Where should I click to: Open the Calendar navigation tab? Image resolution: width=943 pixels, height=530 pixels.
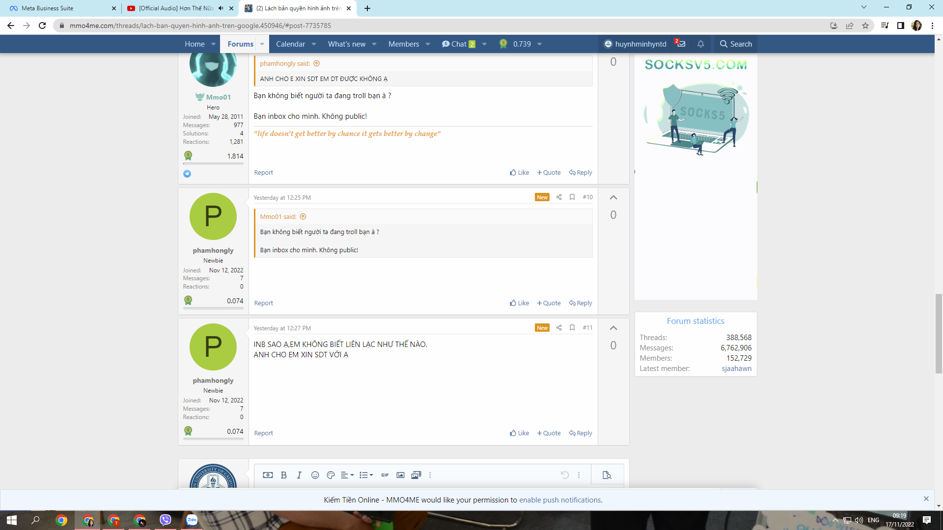tap(290, 44)
